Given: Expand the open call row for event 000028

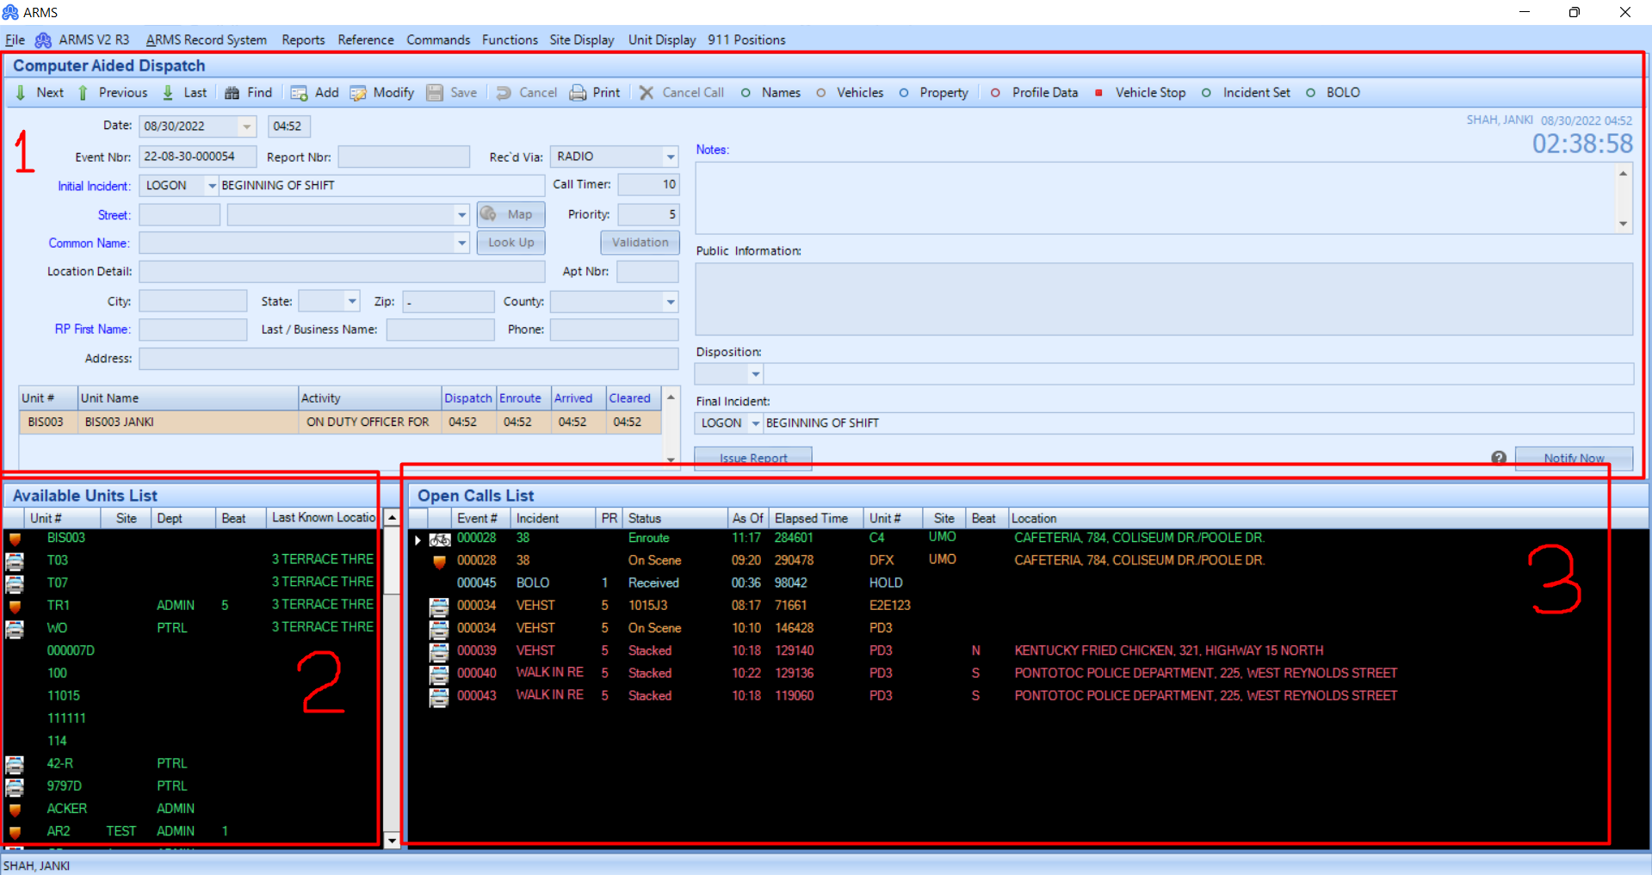Looking at the screenshot, I should click(x=418, y=539).
